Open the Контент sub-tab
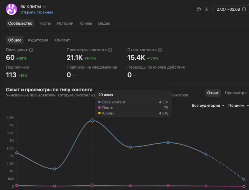Viewport: 249px width, 190px height. click(x=62, y=40)
